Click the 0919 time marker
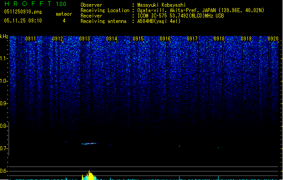 pos(246,39)
